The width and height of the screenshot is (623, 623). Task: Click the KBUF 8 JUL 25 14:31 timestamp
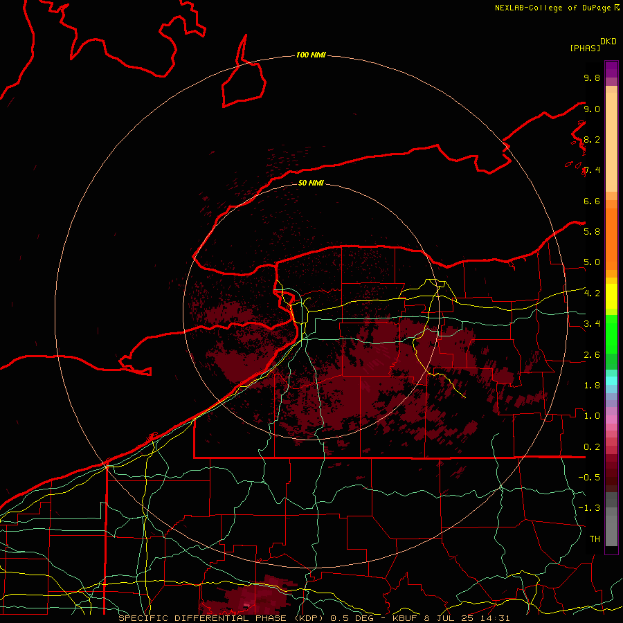[x=451, y=618]
